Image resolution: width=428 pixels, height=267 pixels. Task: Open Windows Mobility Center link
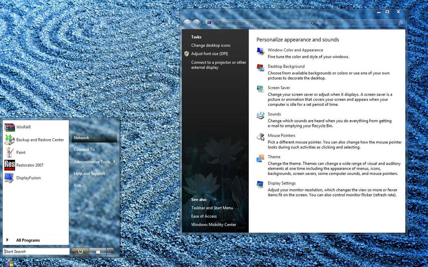(x=213, y=225)
